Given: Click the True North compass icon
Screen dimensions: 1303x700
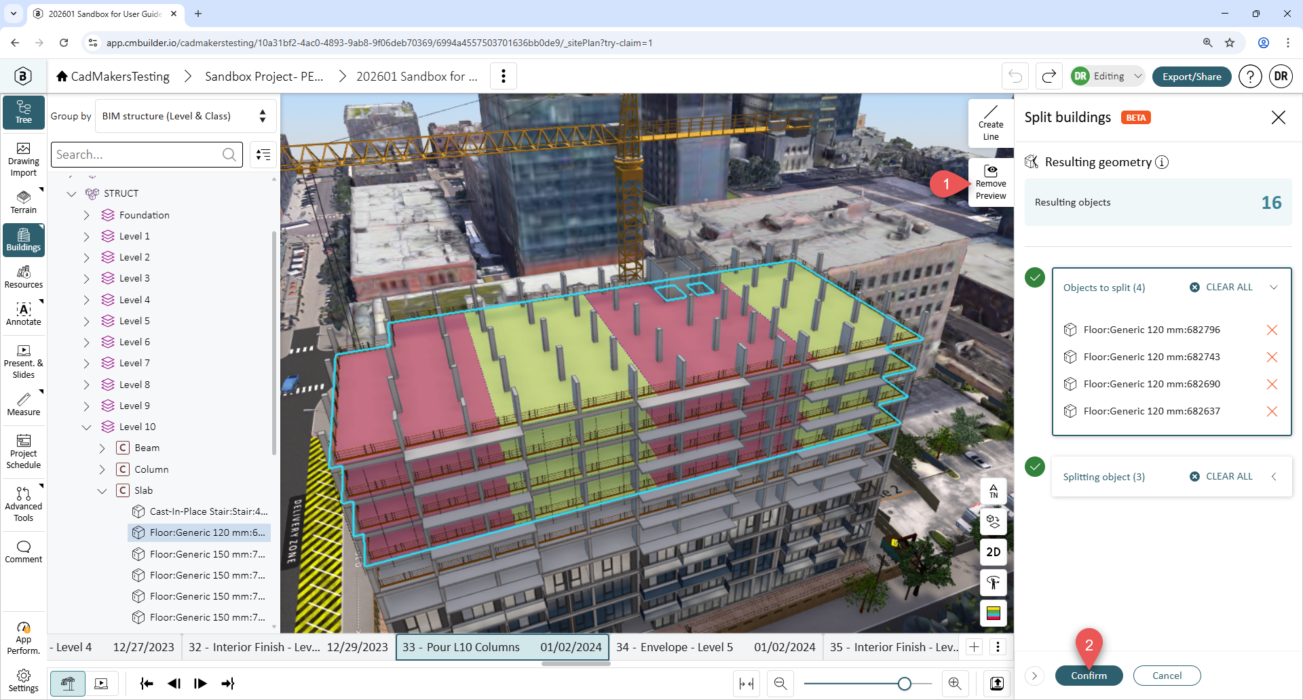Looking at the screenshot, I should 994,491.
